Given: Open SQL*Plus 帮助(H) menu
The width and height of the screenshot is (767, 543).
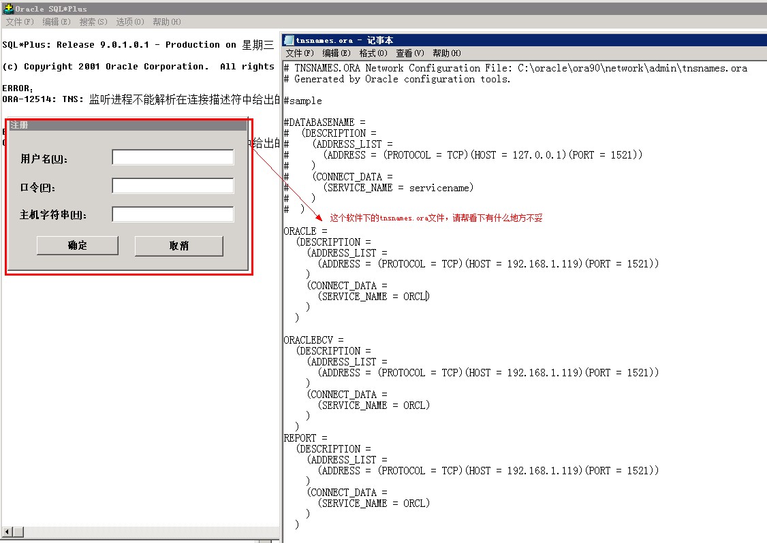Looking at the screenshot, I should (166, 22).
